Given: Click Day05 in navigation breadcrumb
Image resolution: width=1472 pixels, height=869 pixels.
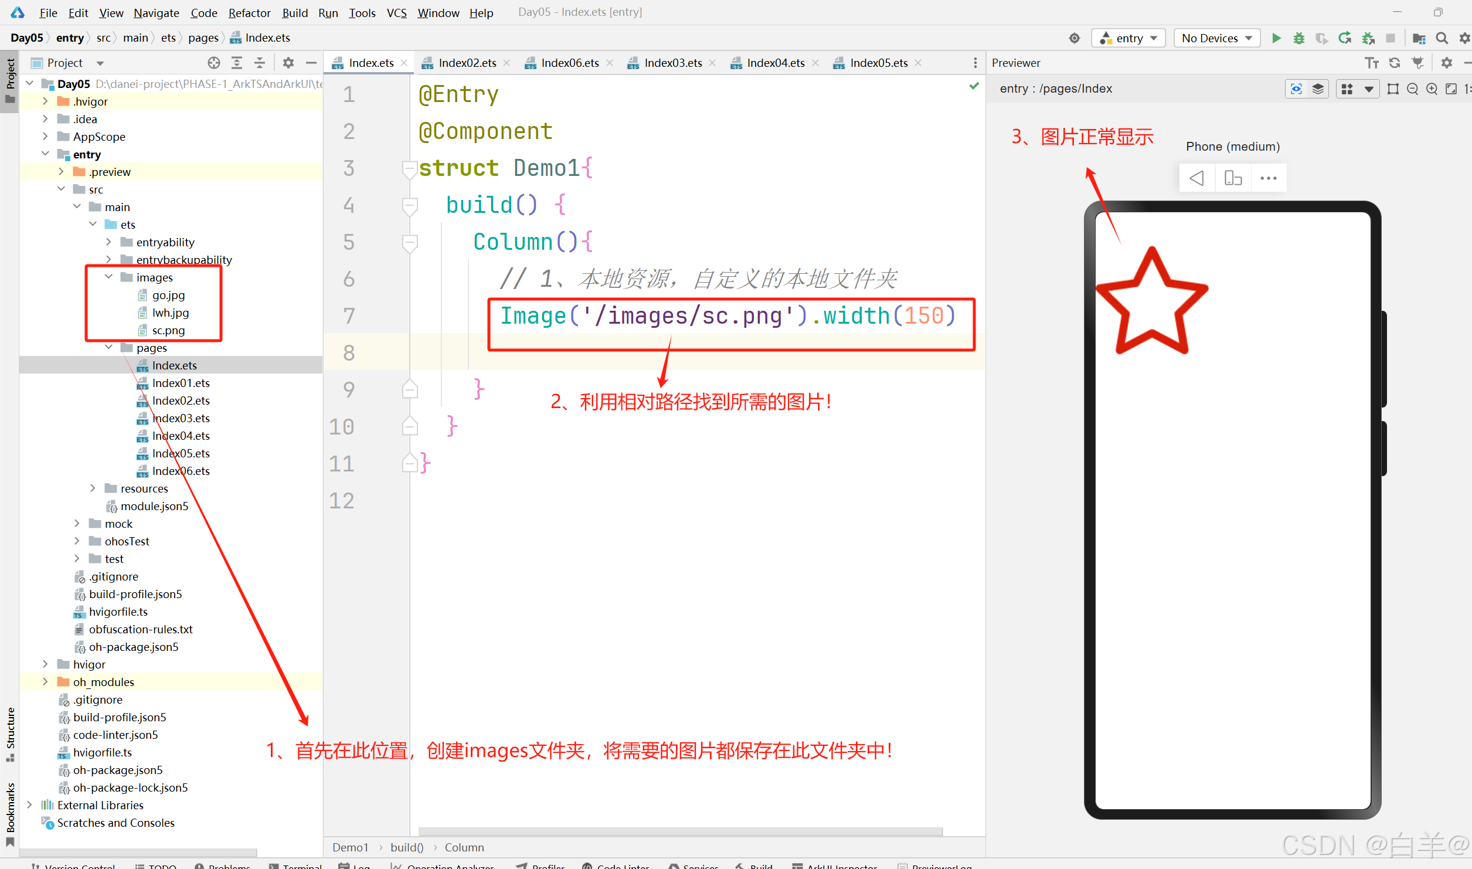Looking at the screenshot, I should [27, 38].
